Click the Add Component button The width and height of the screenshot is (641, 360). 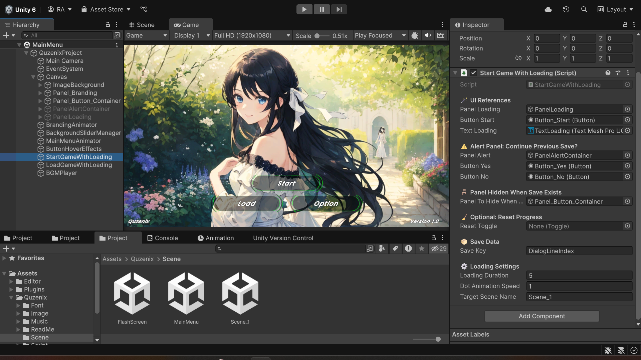click(x=542, y=316)
